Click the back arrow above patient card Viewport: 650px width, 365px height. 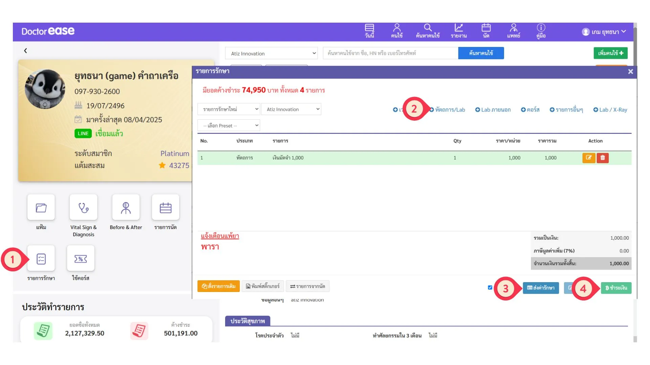(x=25, y=51)
